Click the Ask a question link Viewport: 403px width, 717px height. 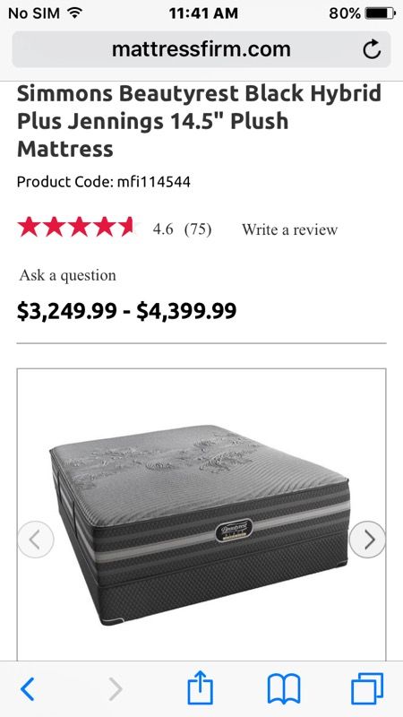68,275
